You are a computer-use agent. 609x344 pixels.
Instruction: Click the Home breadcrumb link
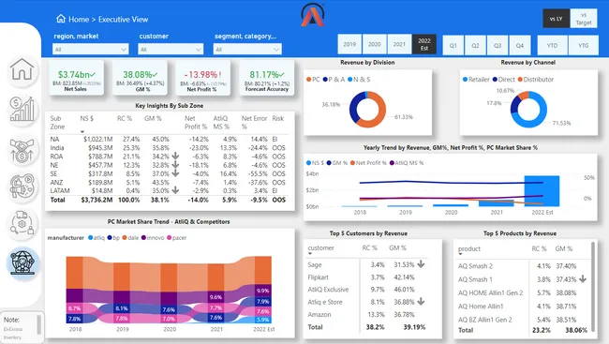pyautogui.click(x=79, y=19)
